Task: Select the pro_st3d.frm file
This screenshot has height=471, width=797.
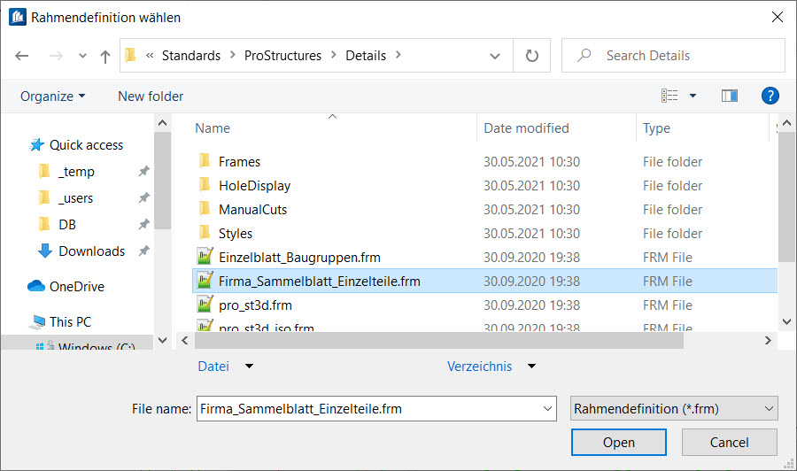Action: click(255, 305)
